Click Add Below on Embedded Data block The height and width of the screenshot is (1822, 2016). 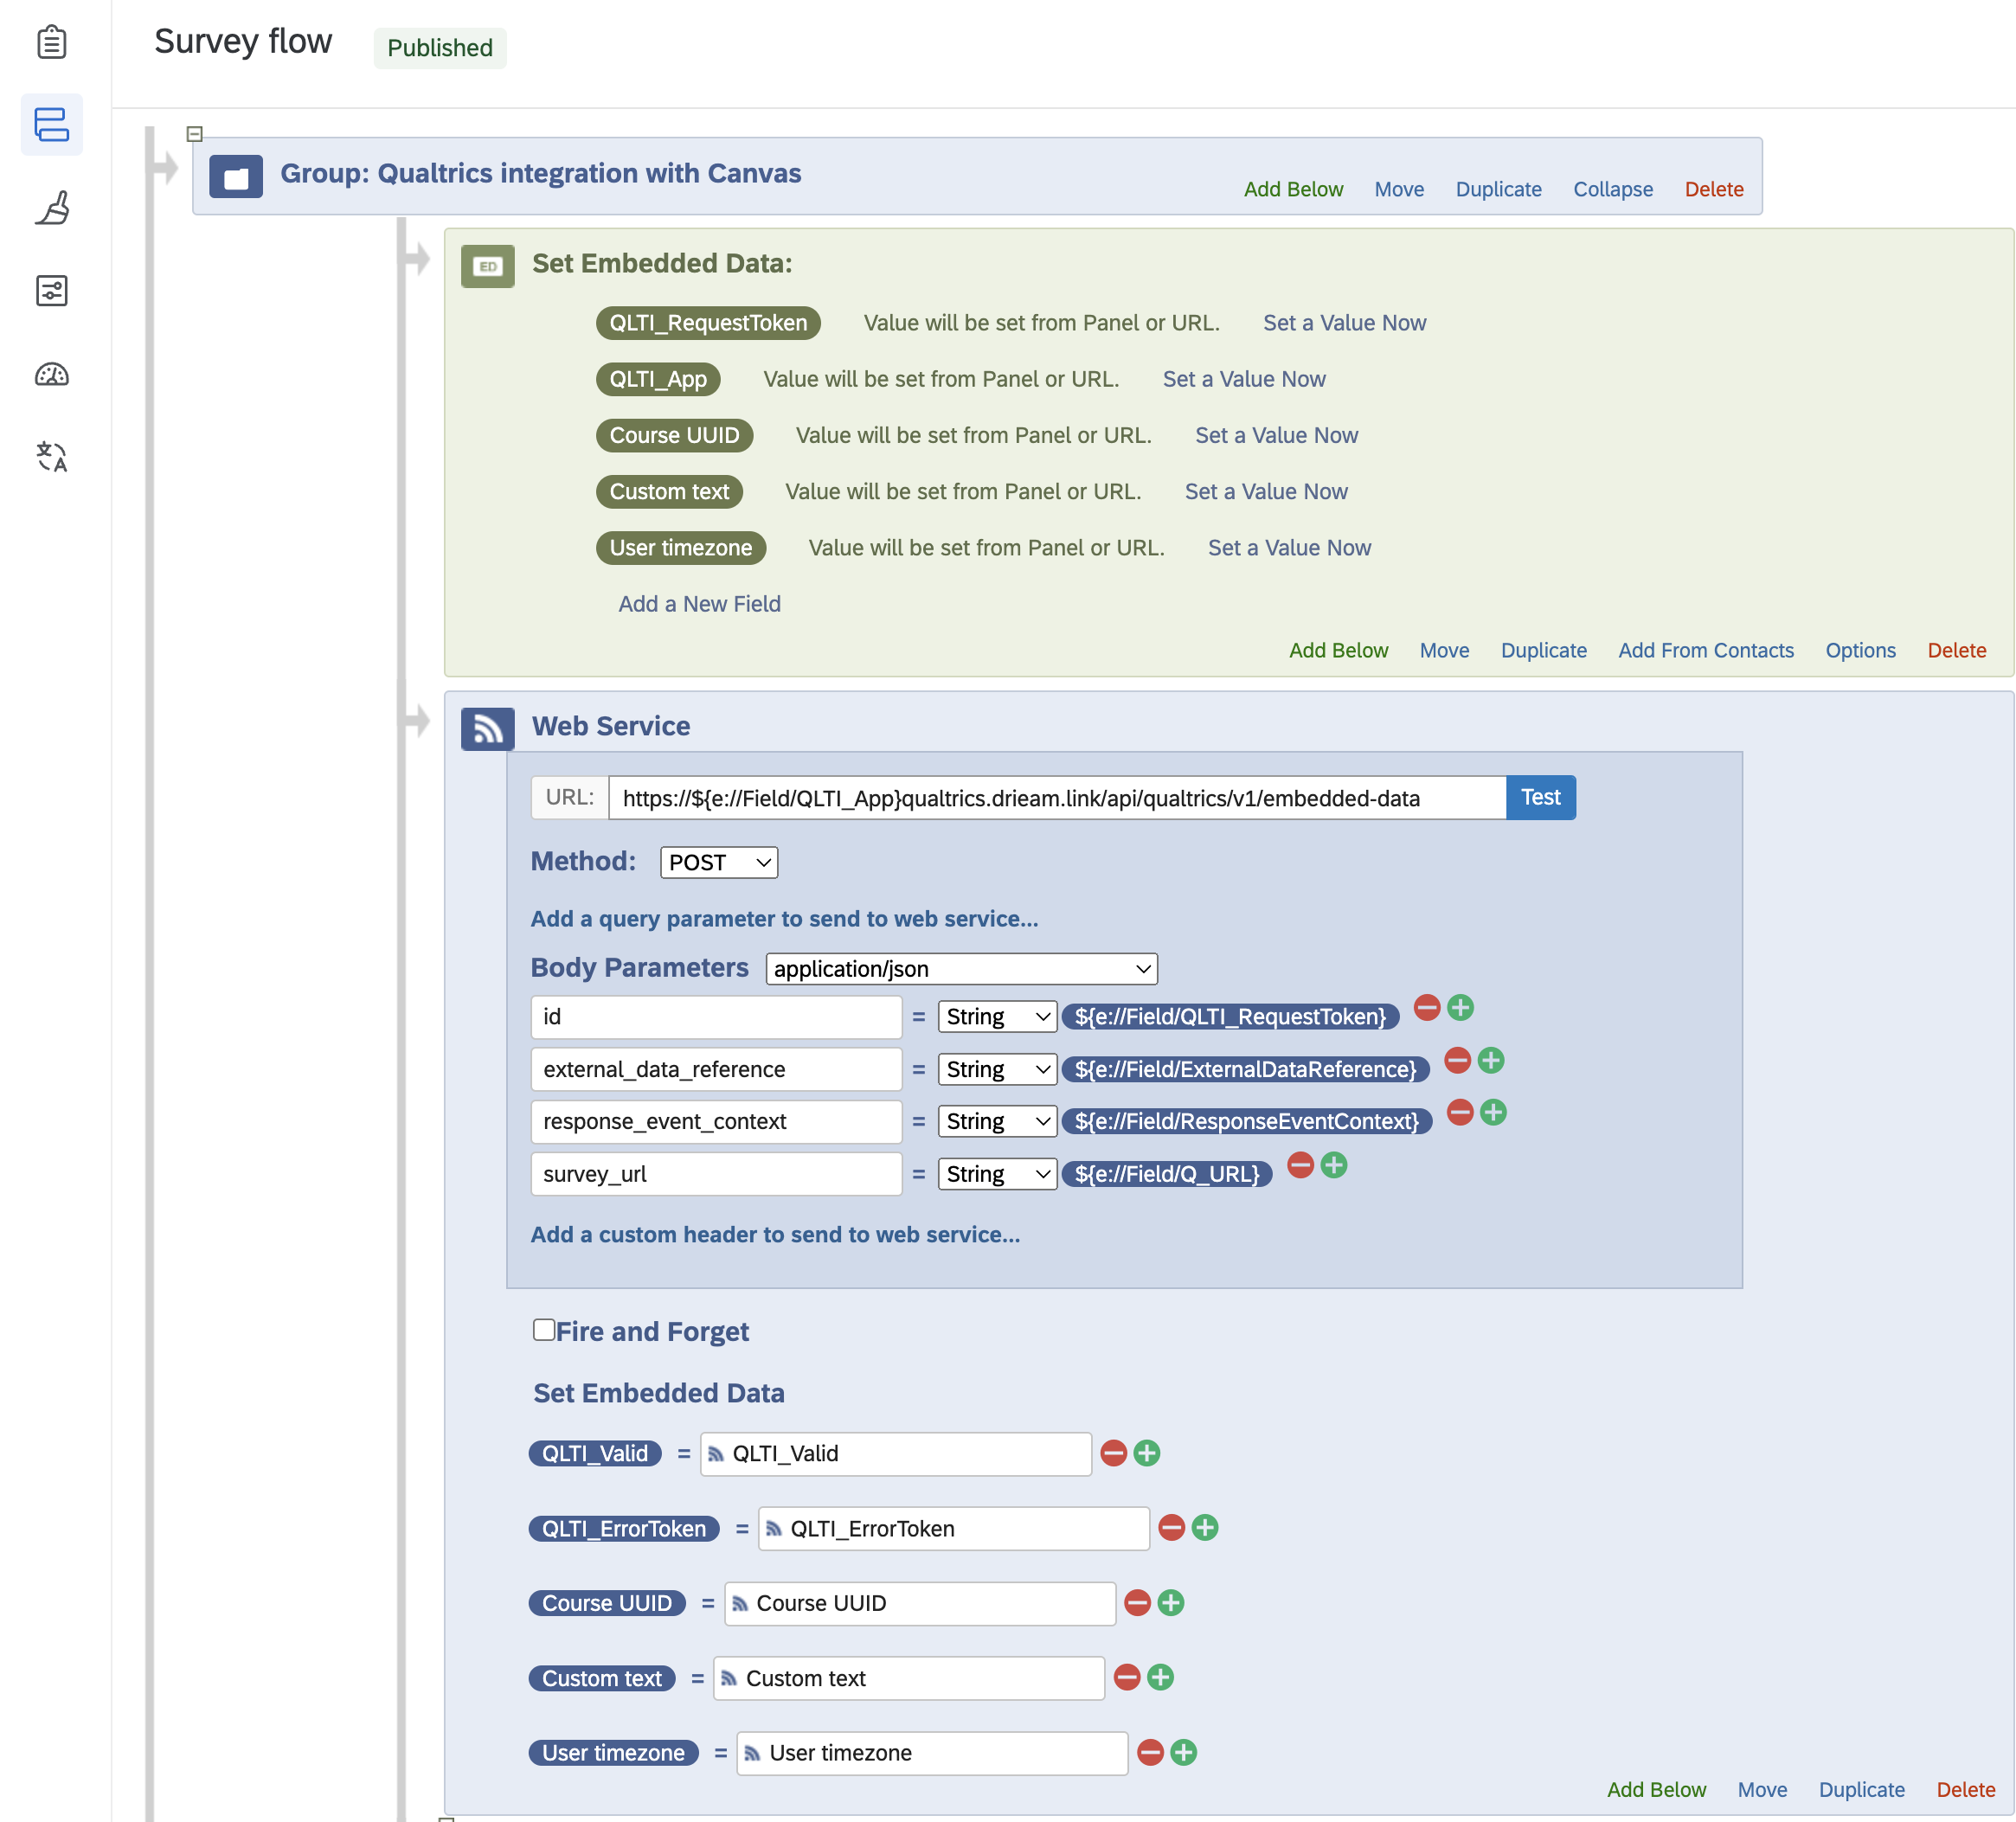tap(1338, 650)
